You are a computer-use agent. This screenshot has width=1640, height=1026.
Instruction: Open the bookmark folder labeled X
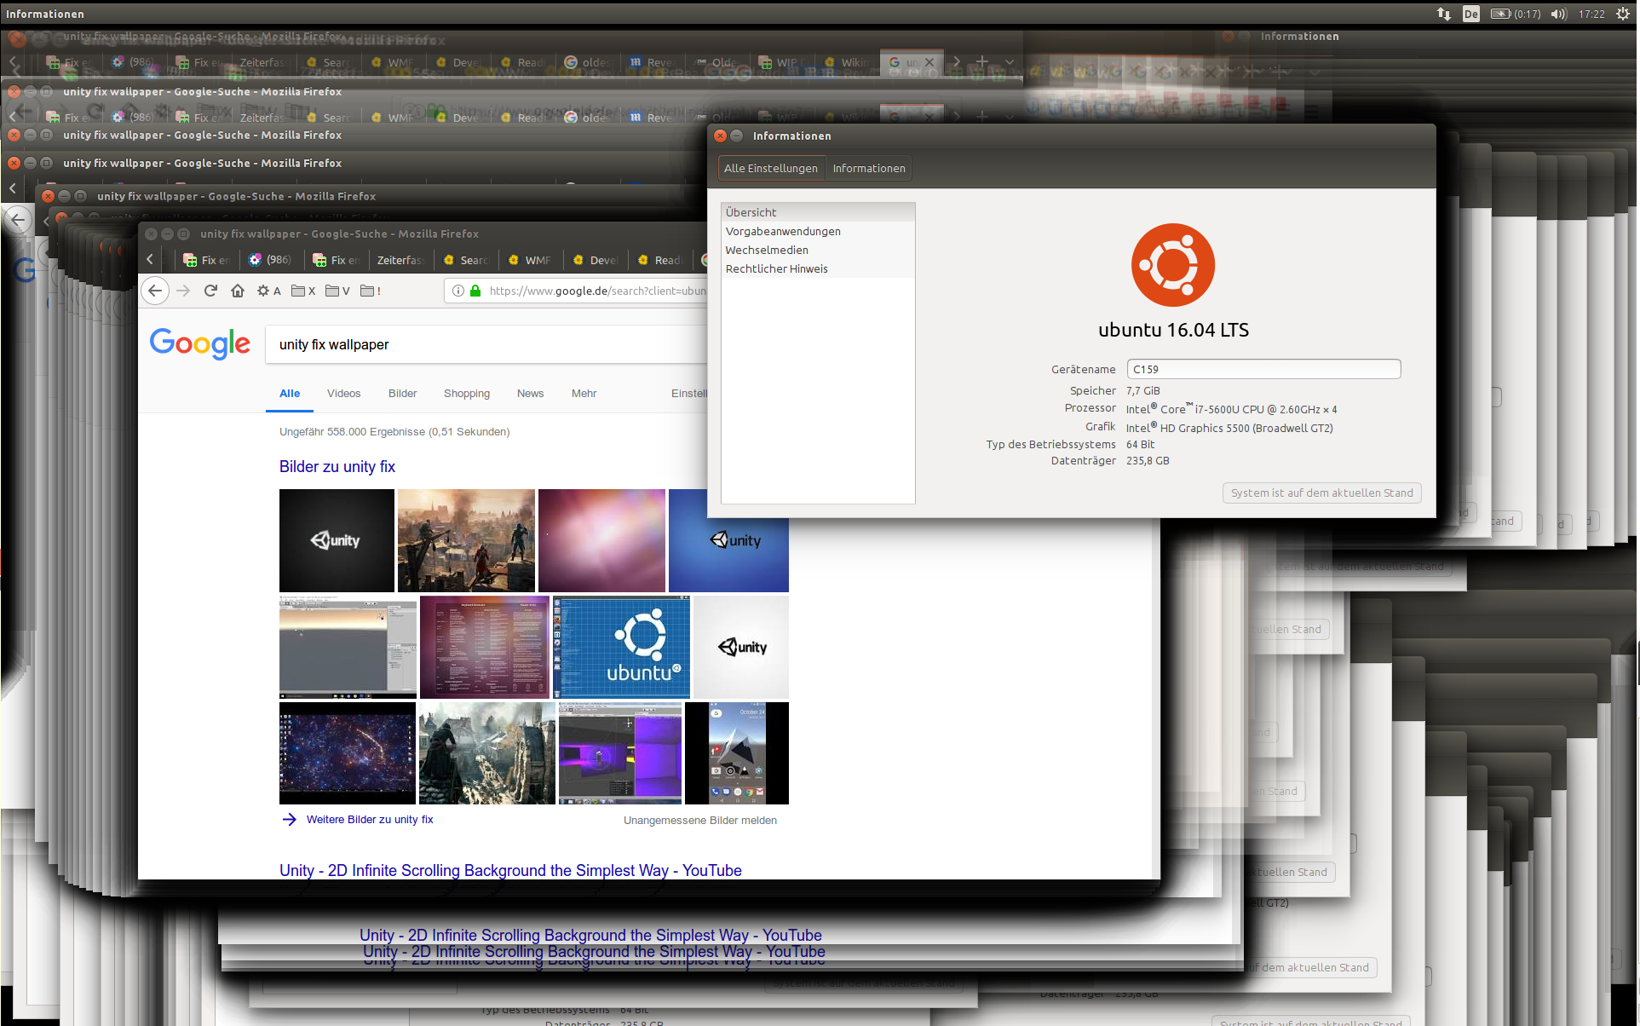pos(303,291)
